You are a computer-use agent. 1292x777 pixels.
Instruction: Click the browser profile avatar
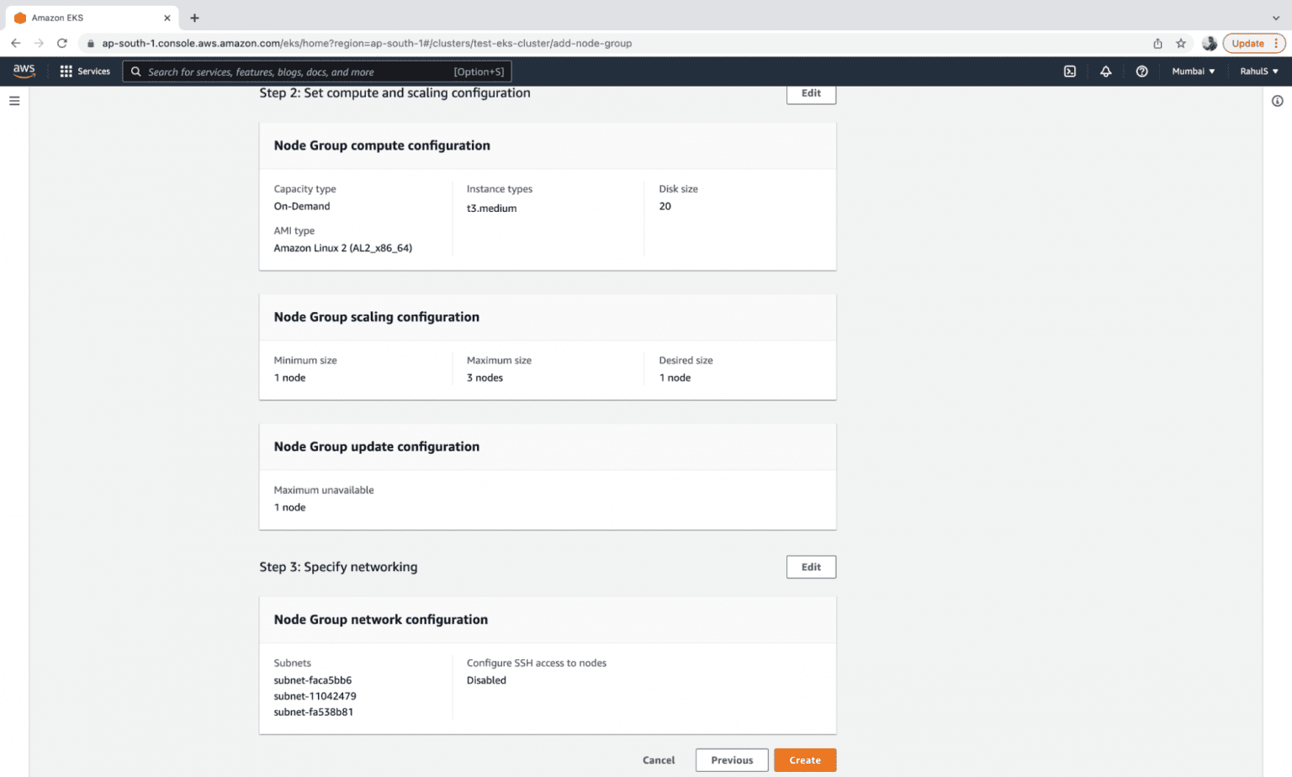(x=1209, y=43)
